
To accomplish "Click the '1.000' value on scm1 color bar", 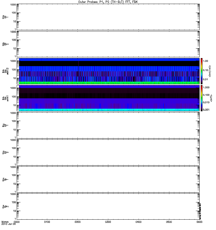I will pos(206,87).
